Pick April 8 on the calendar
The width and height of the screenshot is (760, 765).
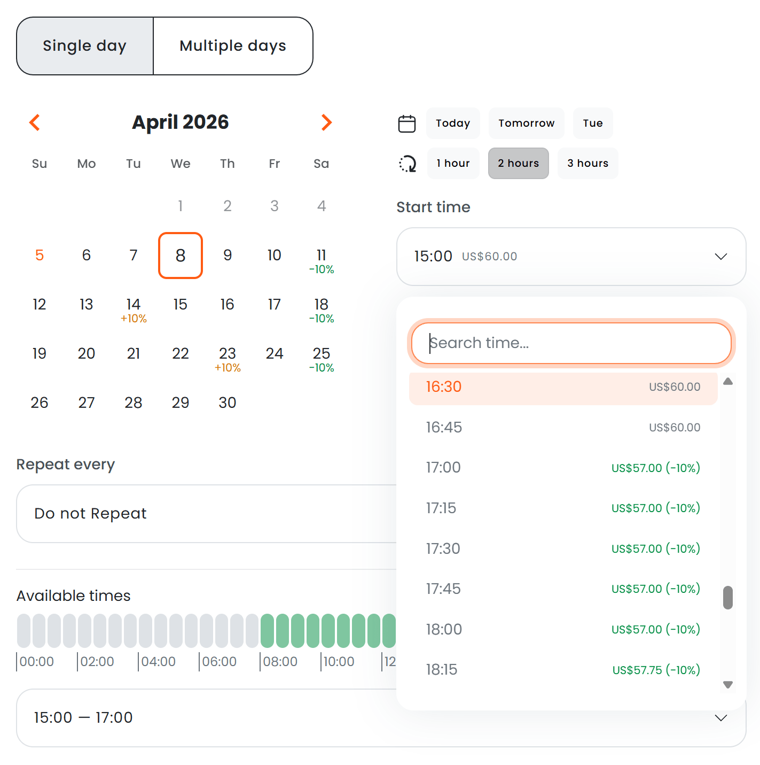coord(181,256)
